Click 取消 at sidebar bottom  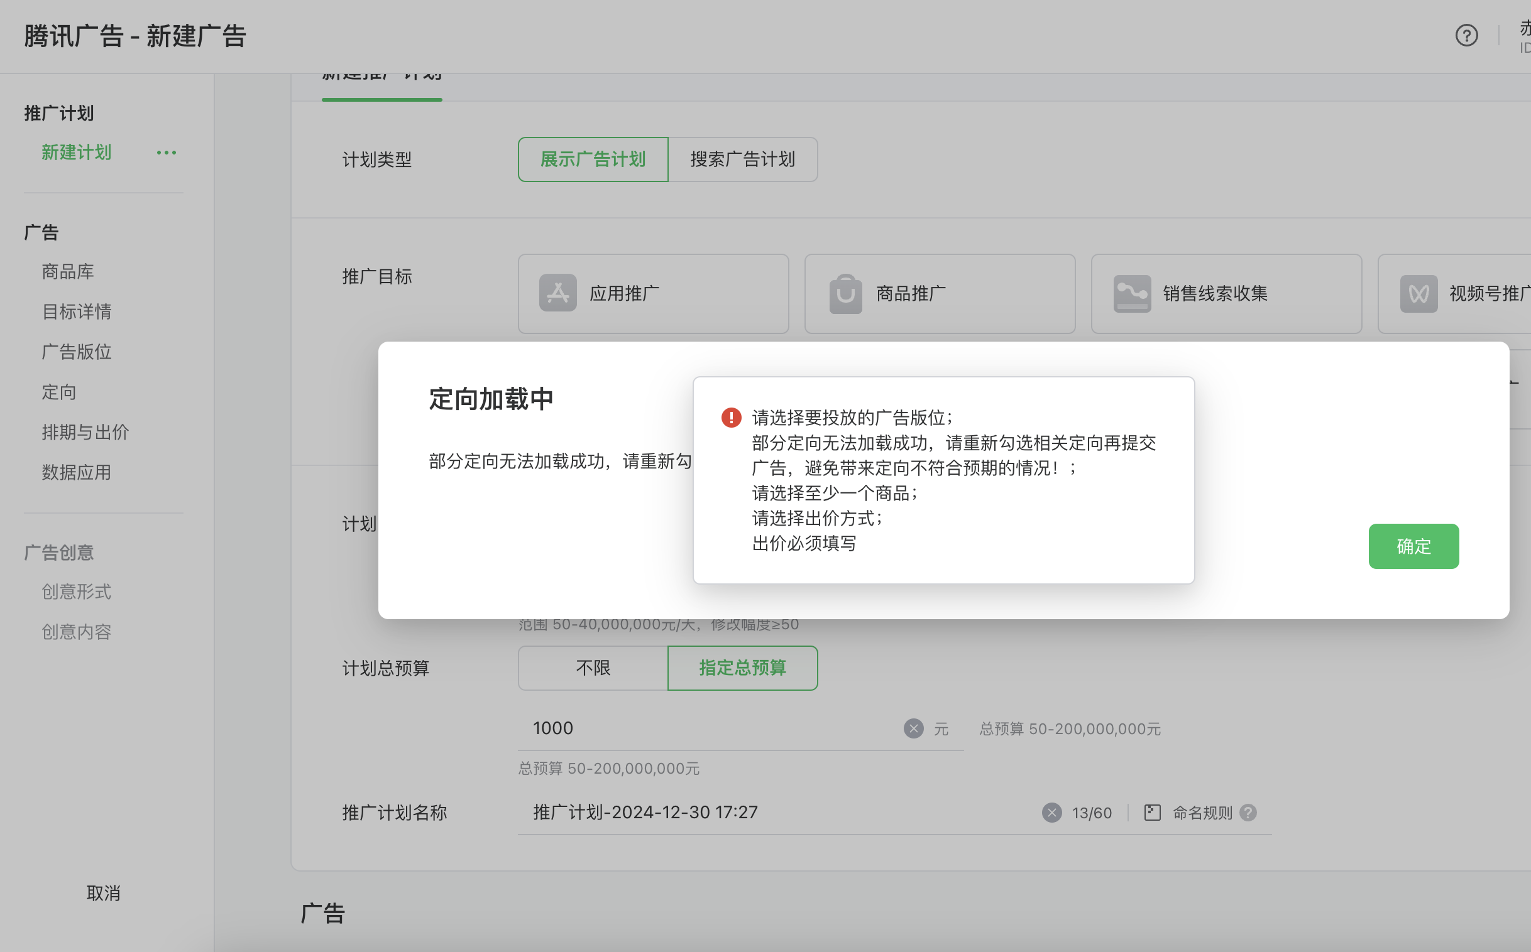[x=103, y=893]
